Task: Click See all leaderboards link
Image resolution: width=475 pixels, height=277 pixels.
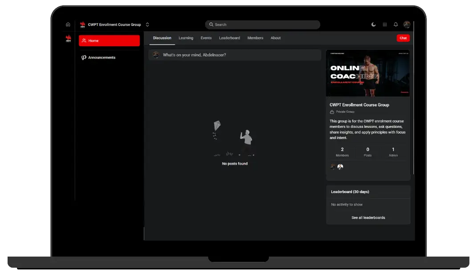Action: 368,218
